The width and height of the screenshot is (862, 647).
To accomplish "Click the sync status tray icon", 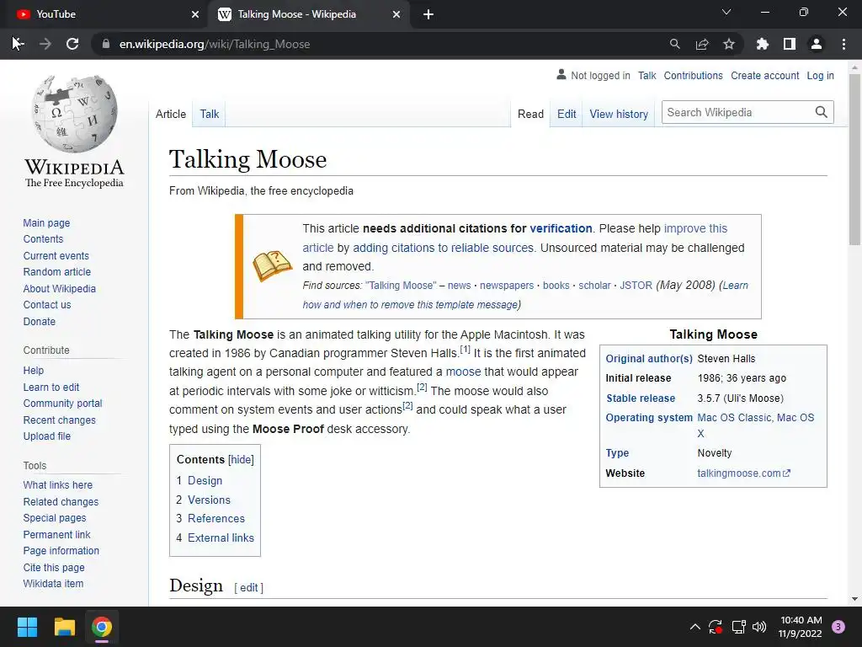I will click(x=716, y=627).
